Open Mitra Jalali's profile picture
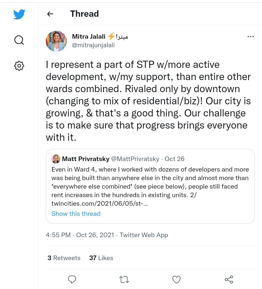The width and height of the screenshot is (262, 289). [x=56, y=41]
